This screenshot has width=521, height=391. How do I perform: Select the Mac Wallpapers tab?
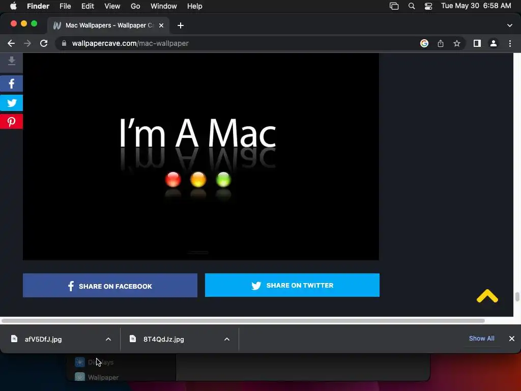[108, 25]
